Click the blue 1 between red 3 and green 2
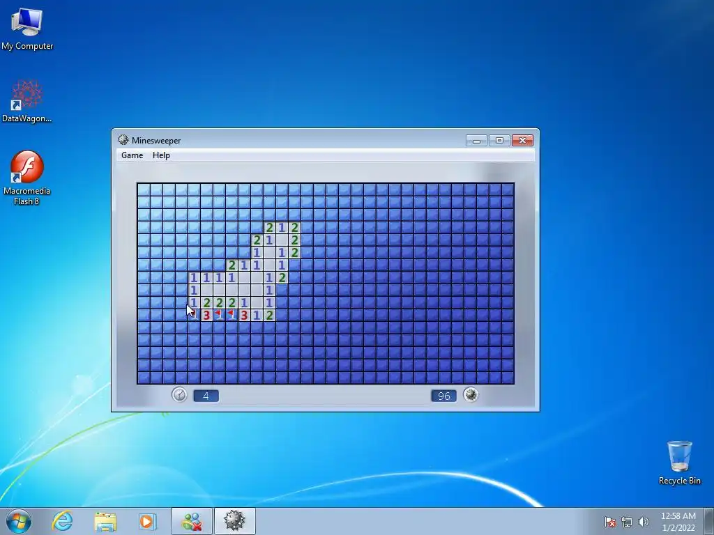 257,315
